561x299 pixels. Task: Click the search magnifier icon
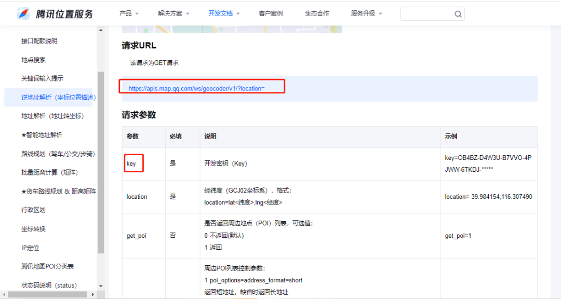[x=457, y=13]
